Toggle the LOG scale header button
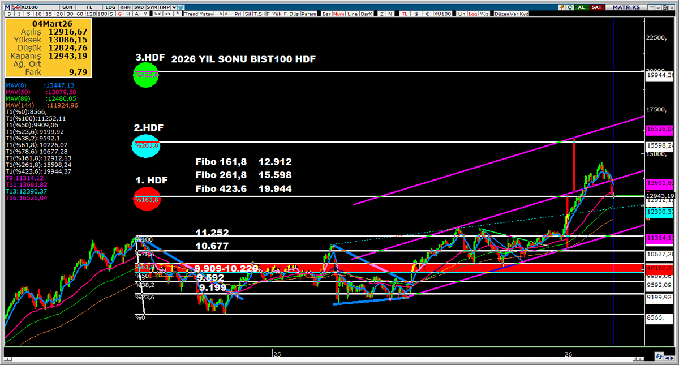This screenshot has height=365, width=679. tap(110, 7)
